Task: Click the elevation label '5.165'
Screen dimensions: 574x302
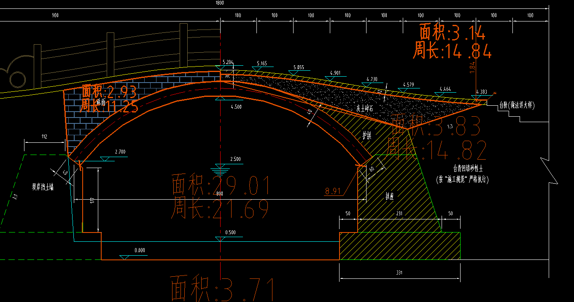Action: 261,64
